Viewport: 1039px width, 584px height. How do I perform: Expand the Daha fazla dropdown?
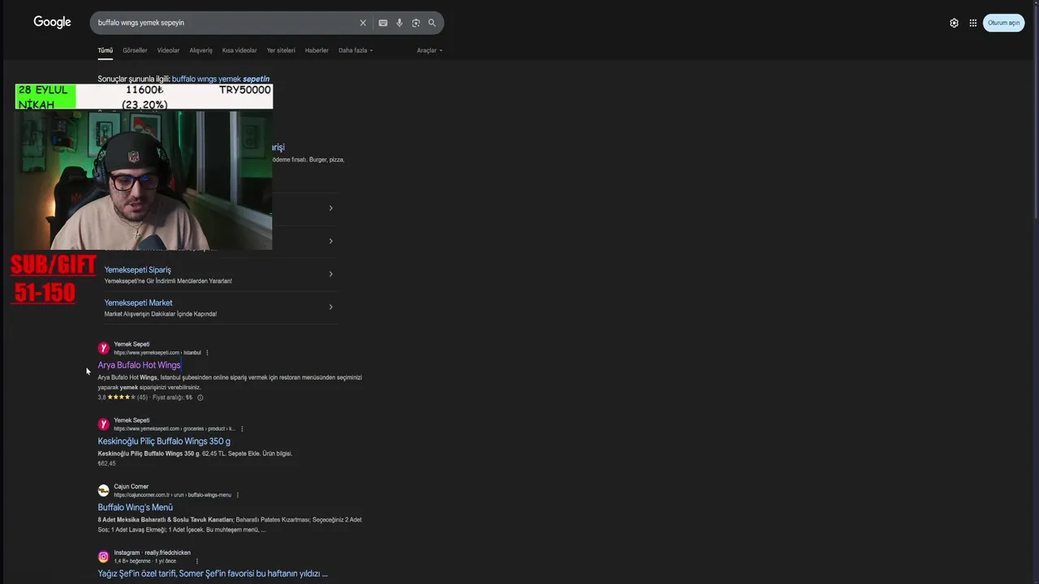click(x=356, y=50)
